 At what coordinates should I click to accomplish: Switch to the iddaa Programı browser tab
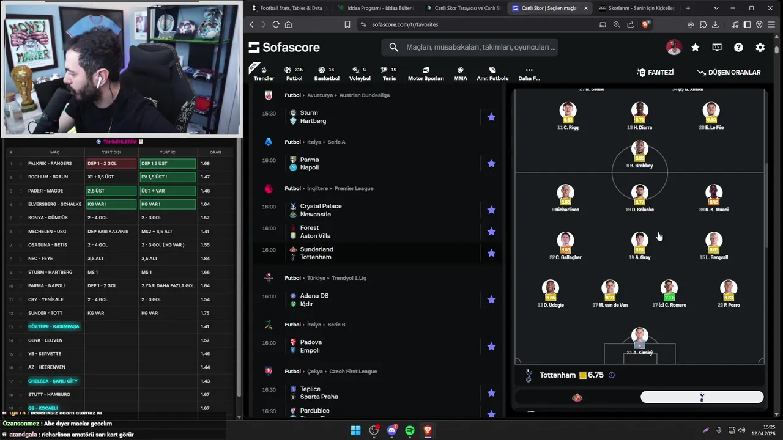tap(374, 8)
